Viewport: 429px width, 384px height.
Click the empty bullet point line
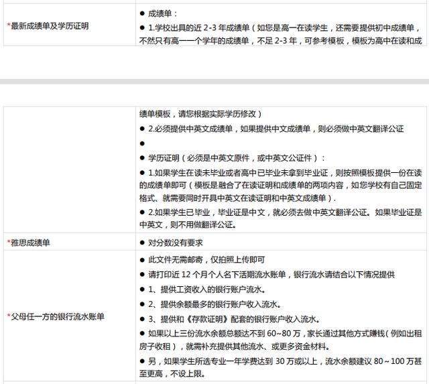coord(142,143)
